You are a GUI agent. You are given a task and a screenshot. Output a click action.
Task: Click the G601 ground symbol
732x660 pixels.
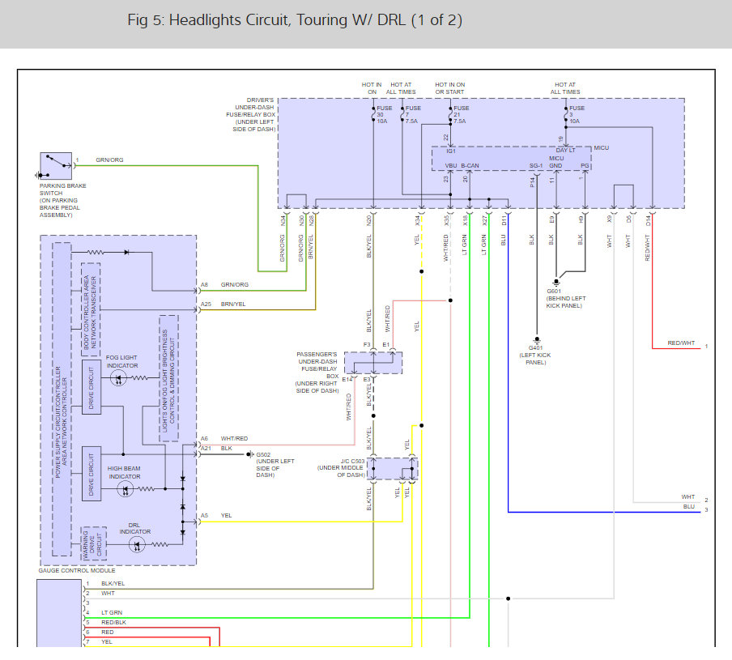556,282
